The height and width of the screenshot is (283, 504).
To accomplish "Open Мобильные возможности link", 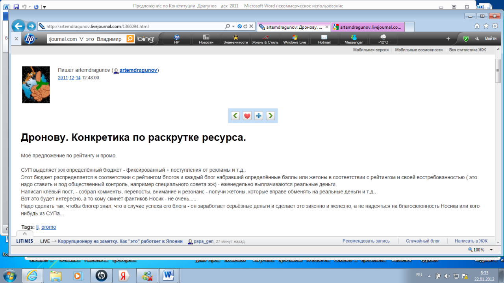I will (419, 50).
